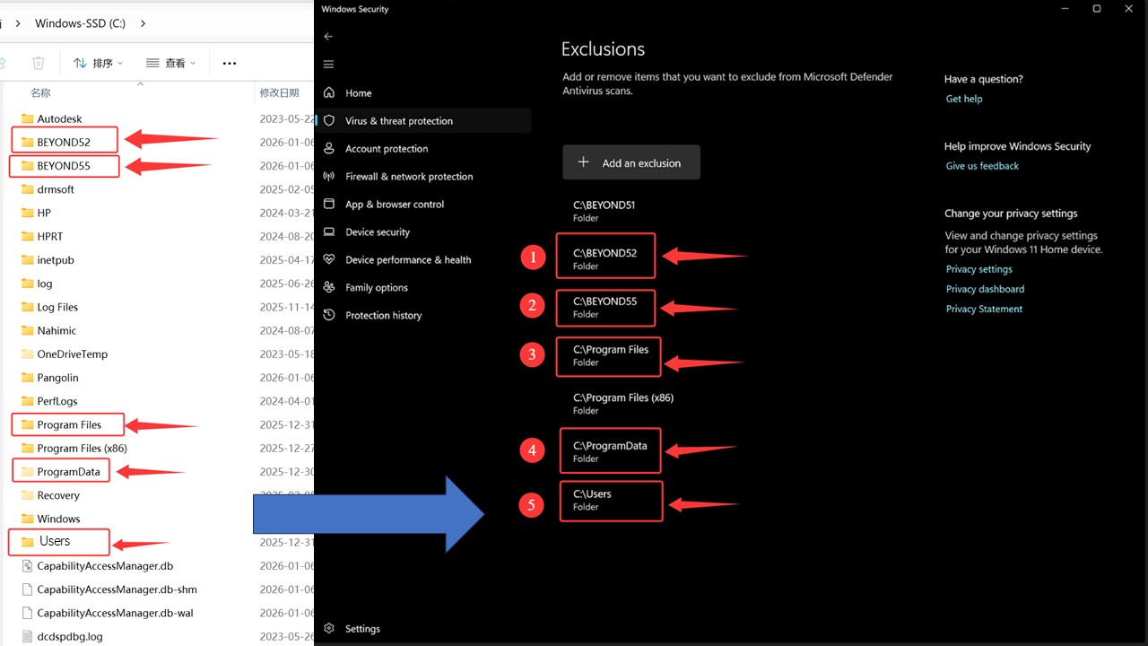Screen dimensions: 1148x646
Task: Open the Settings gear in Windows Security
Action: coord(329,629)
